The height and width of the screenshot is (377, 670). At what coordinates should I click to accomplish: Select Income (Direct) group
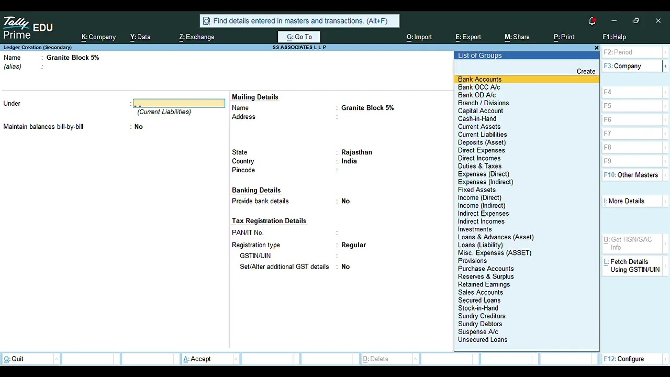(527, 198)
